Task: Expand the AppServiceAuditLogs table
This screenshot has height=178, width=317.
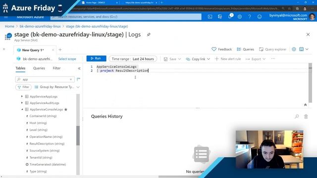Action: (22, 103)
